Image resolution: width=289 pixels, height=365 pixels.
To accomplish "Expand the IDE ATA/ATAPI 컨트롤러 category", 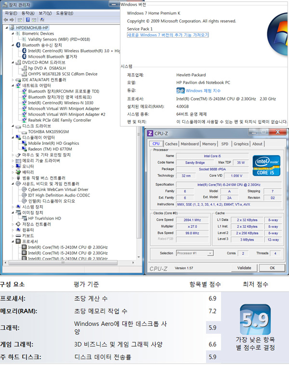I will click(x=13, y=80).
